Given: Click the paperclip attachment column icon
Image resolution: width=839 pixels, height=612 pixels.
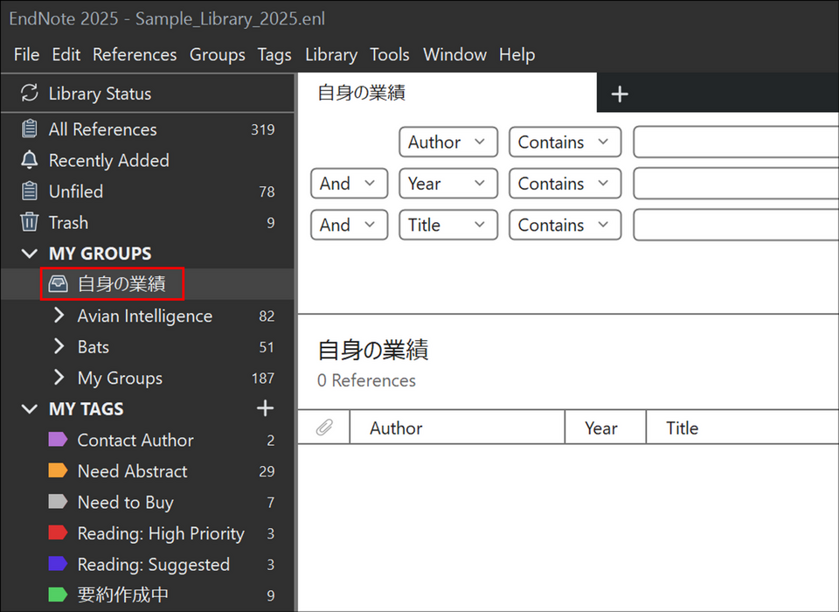Looking at the screenshot, I should [x=324, y=428].
